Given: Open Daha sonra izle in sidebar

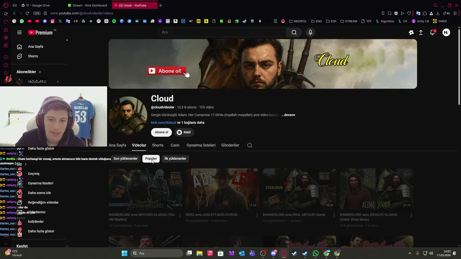Looking at the screenshot, I should (40, 193).
